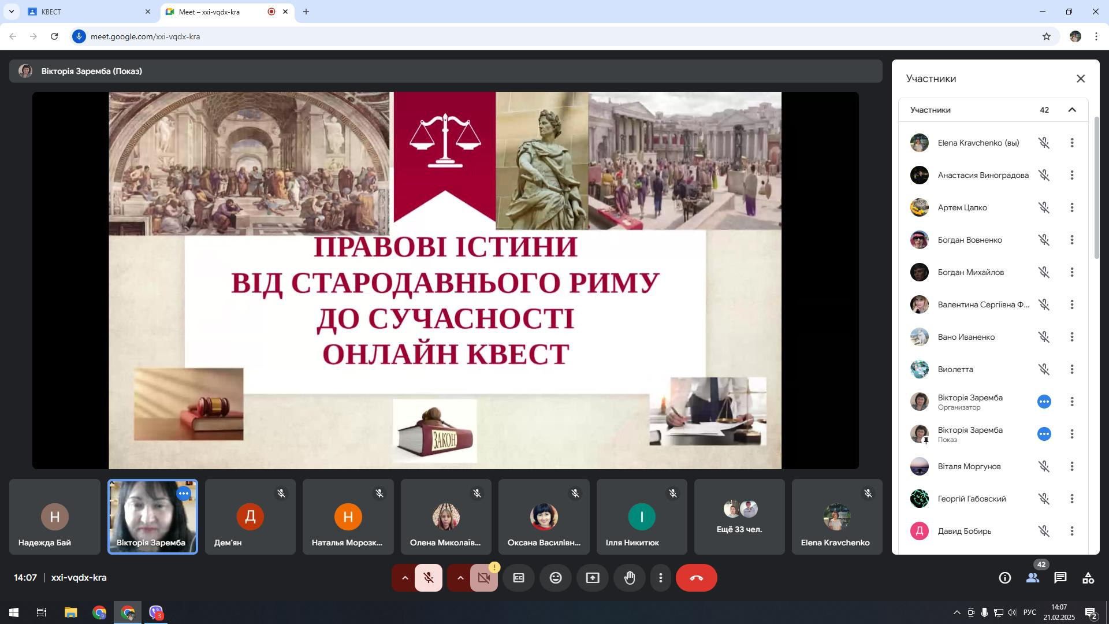The image size is (1109, 624).
Task: Click the raise hand icon
Action: tap(630, 578)
